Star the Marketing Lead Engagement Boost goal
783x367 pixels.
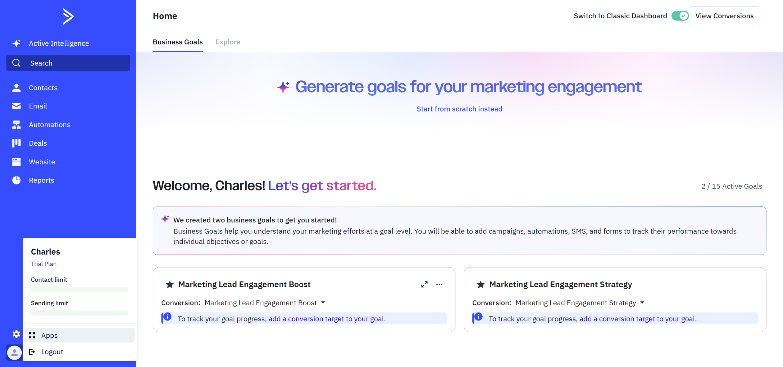tap(170, 285)
